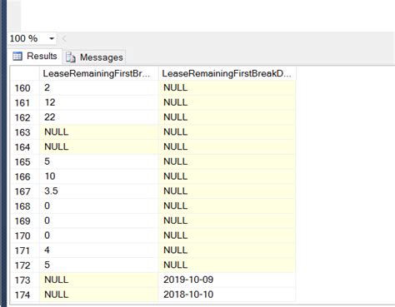
Task: Select the LeaseRemainingFirstBreakD... column header
Action: [227, 73]
